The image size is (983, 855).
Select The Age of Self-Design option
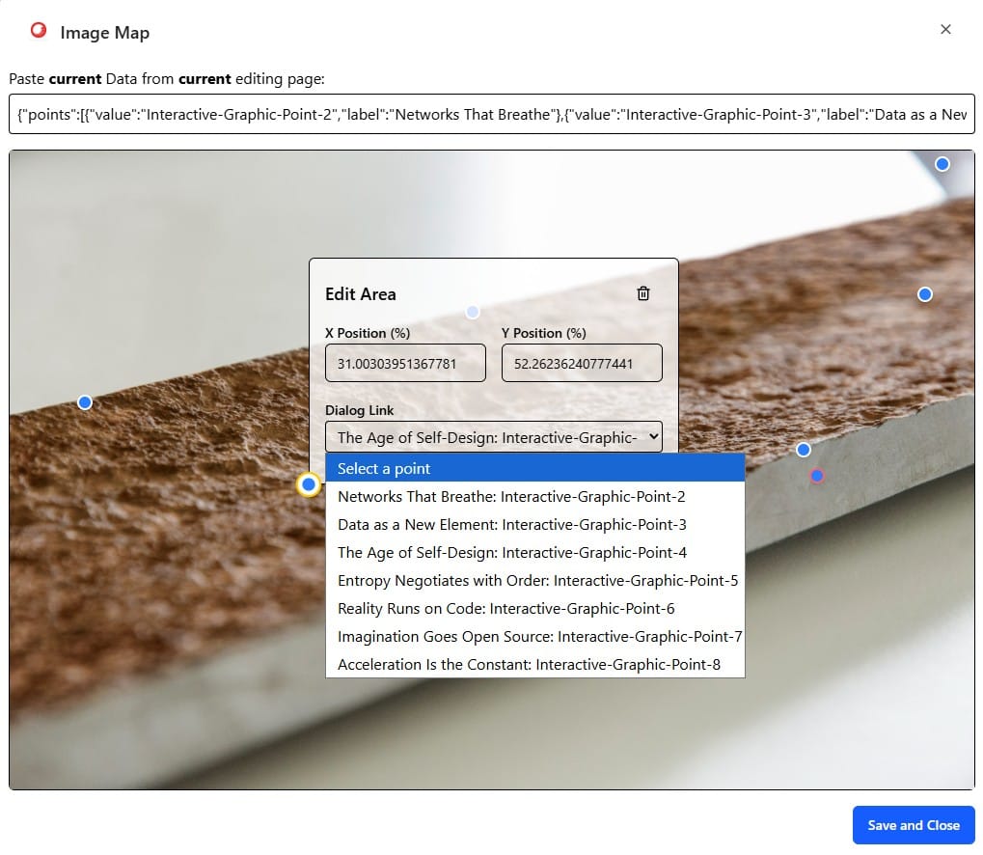pos(534,552)
